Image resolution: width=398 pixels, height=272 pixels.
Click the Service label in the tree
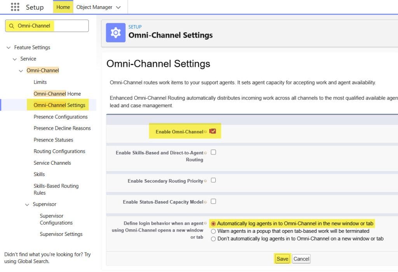point(28,59)
